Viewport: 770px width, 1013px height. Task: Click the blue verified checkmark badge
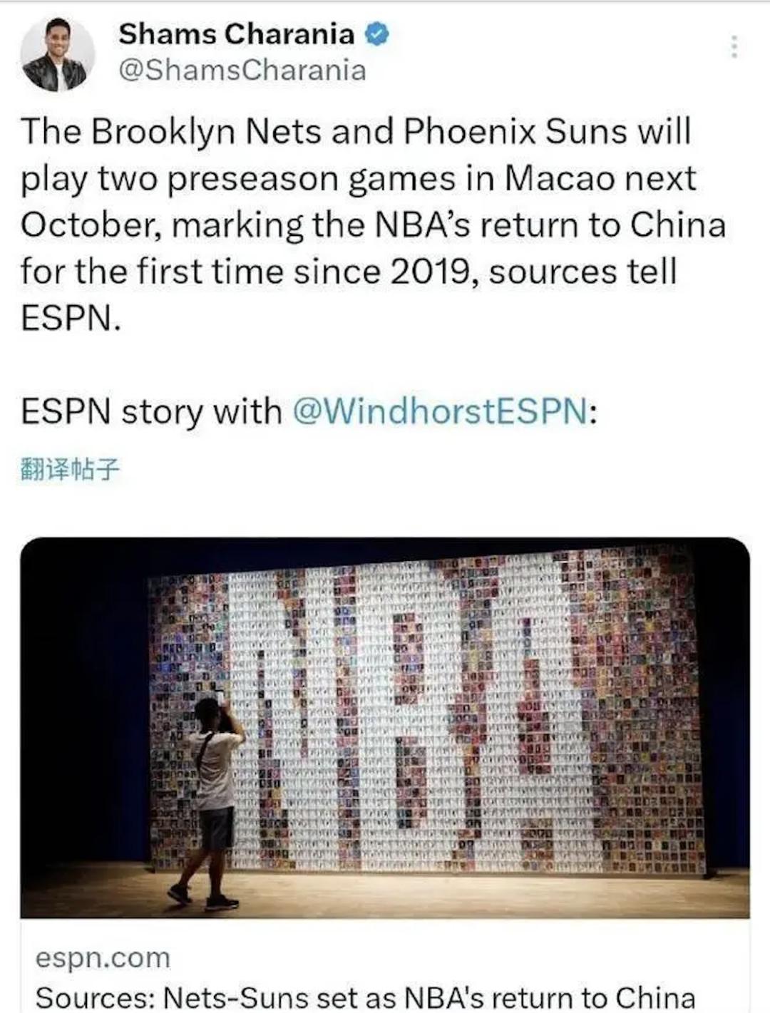click(x=378, y=34)
